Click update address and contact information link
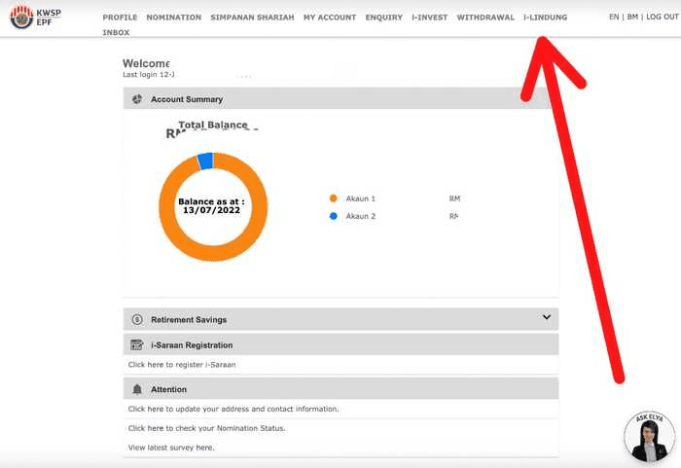The image size is (681, 468). 233,409
